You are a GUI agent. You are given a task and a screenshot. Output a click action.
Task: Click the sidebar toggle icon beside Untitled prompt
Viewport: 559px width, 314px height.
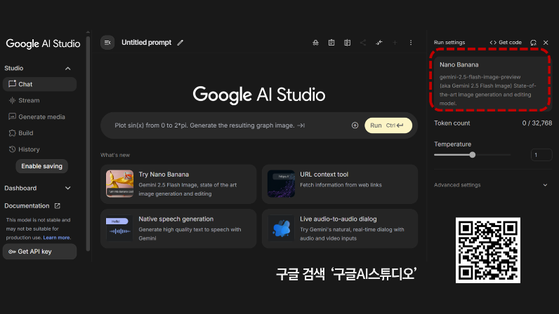tap(107, 43)
